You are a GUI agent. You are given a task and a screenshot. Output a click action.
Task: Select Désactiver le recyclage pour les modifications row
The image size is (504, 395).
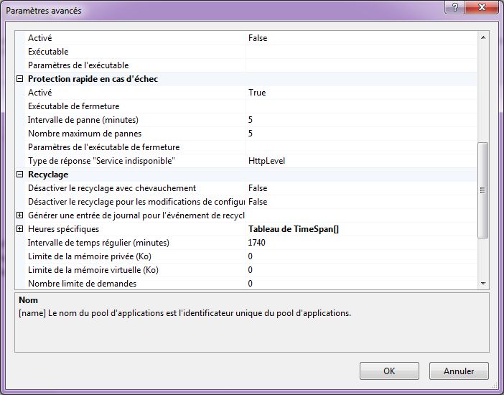point(251,202)
